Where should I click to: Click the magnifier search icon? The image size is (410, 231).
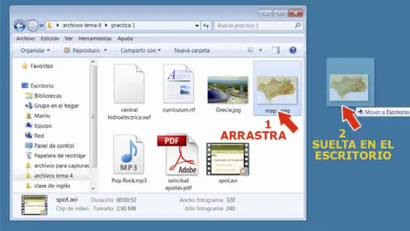tap(298, 25)
